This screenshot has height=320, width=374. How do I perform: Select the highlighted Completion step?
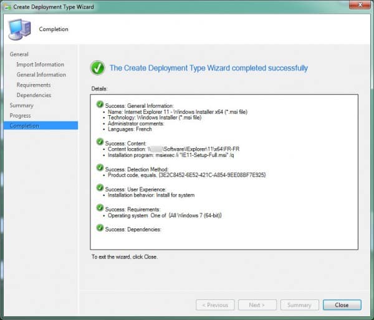(x=24, y=126)
